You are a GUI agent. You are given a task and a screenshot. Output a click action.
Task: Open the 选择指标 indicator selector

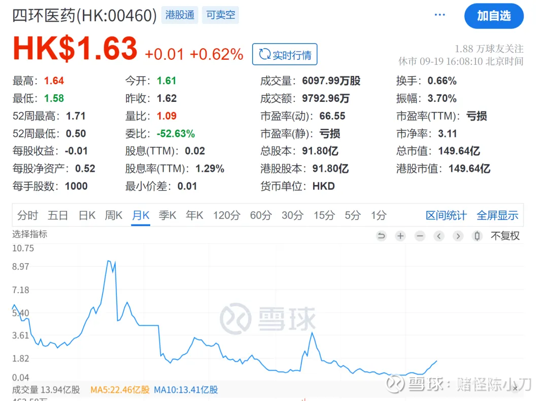coord(30,234)
